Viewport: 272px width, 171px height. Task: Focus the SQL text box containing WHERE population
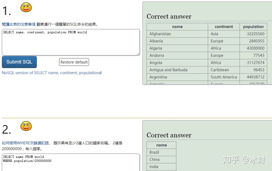pos(71,162)
